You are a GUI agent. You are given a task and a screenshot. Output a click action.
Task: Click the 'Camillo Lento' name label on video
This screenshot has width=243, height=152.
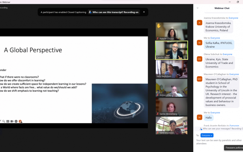tap(163, 57)
